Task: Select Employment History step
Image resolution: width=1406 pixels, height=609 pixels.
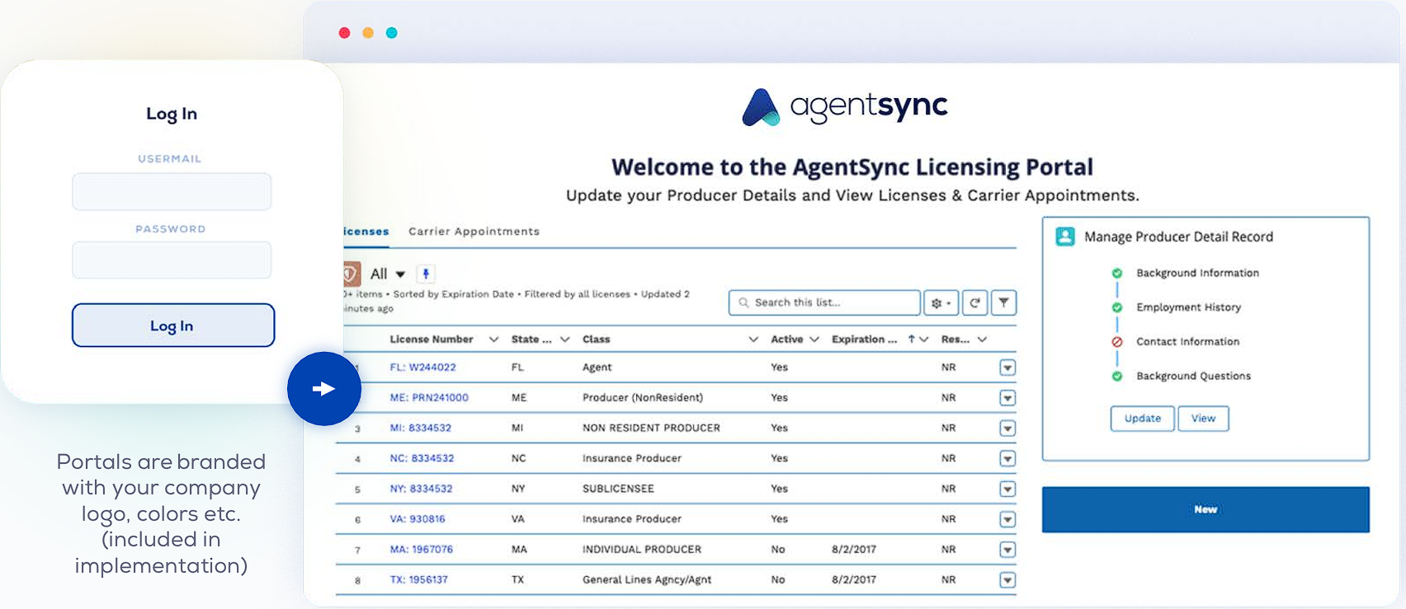Action: [1188, 307]
